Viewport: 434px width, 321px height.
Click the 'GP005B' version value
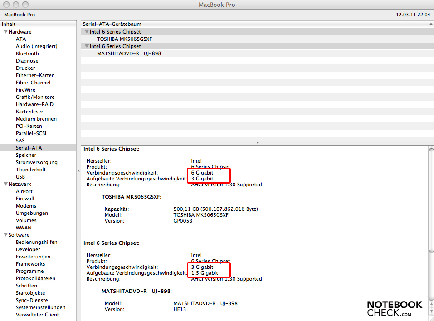(x=183, y=221)
